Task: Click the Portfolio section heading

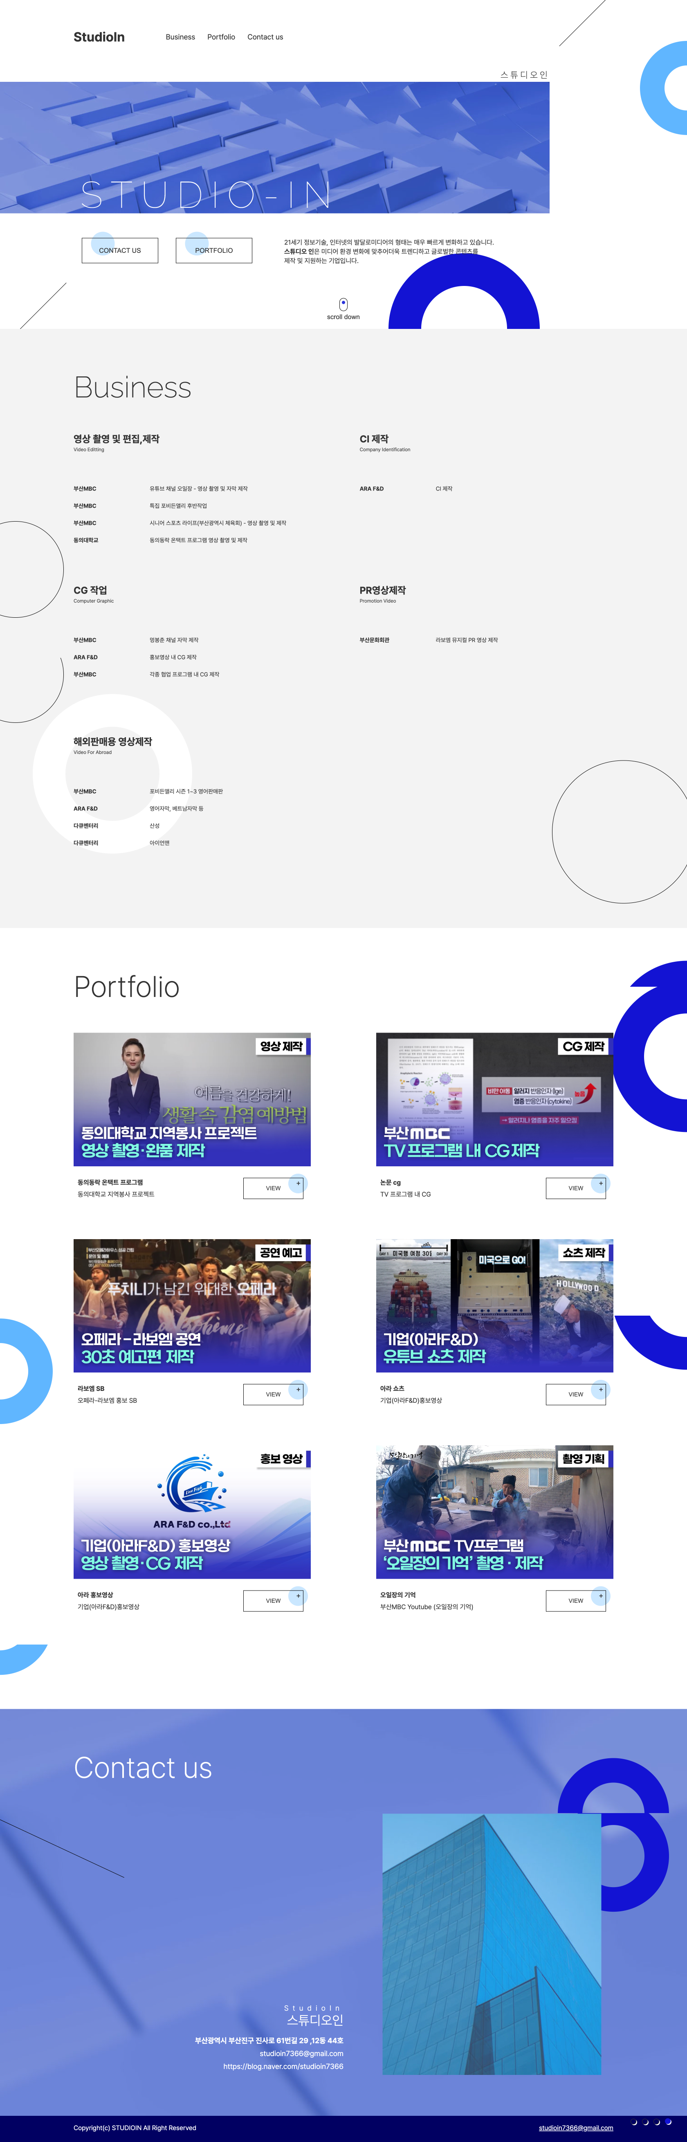Action: pyautogui.click(x=126, y=987)
